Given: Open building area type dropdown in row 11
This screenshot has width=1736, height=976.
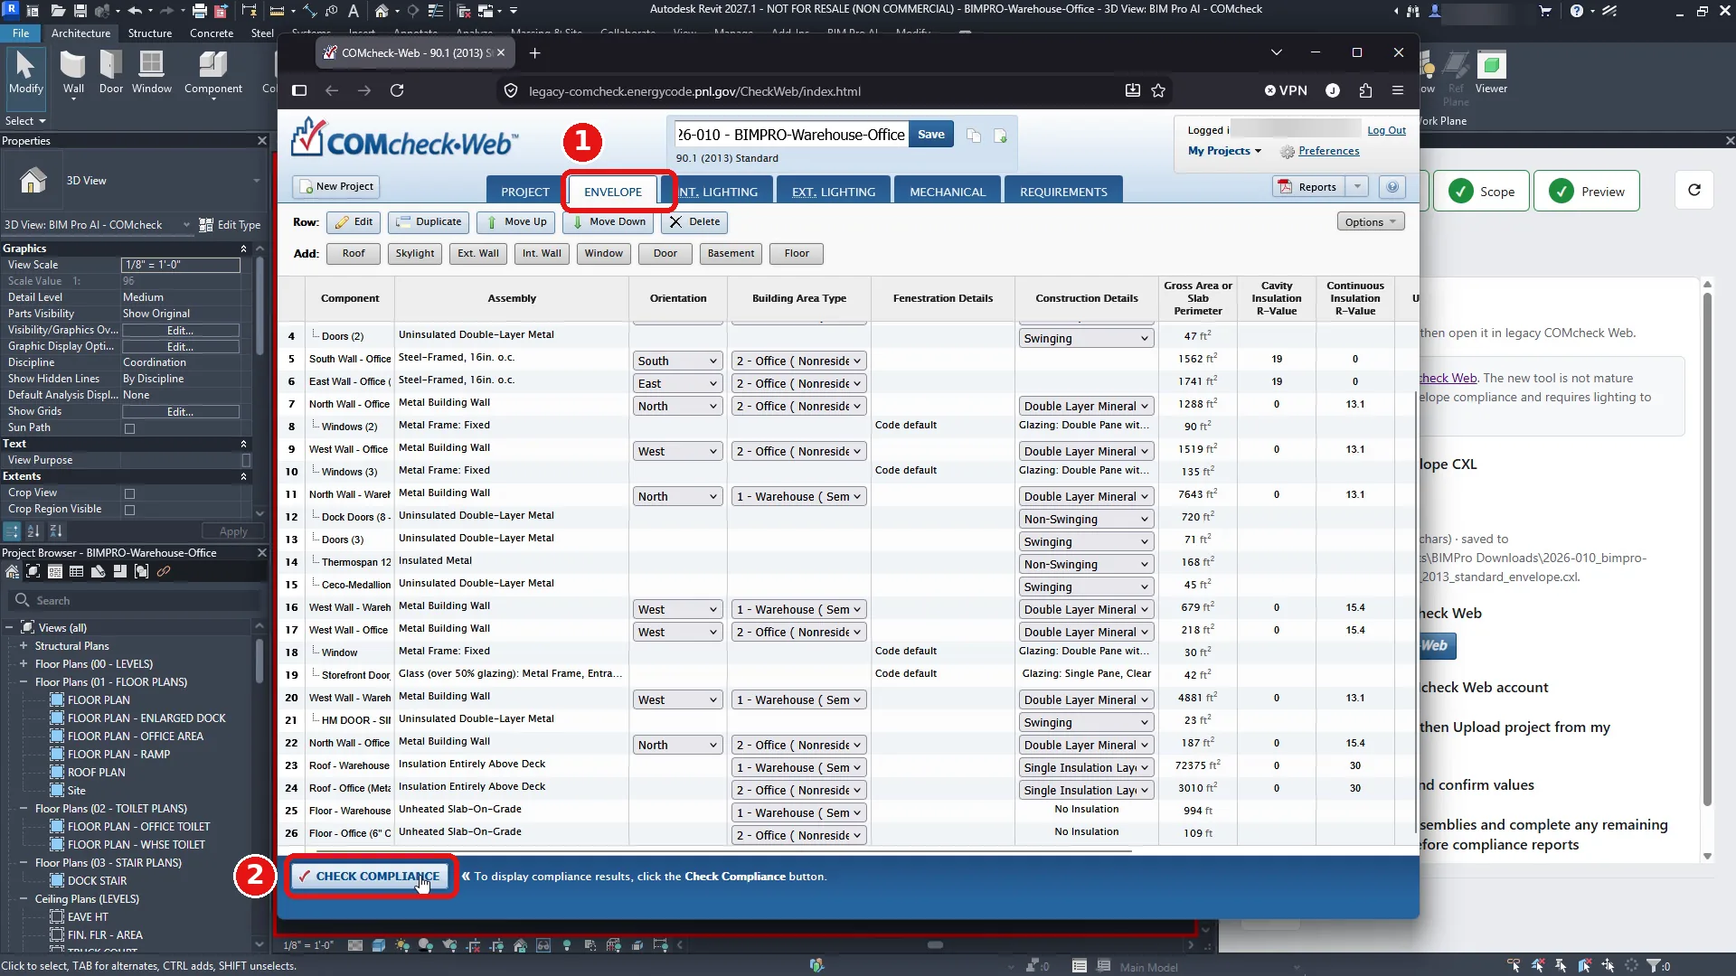Looking at the screenshot, I should pyautogui.click(x=799, y=496).
